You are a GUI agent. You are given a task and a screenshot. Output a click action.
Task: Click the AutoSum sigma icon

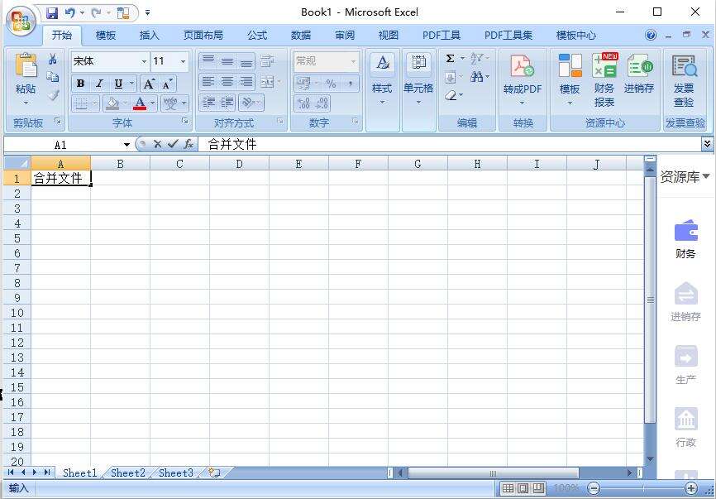click(x=451, y=59)
